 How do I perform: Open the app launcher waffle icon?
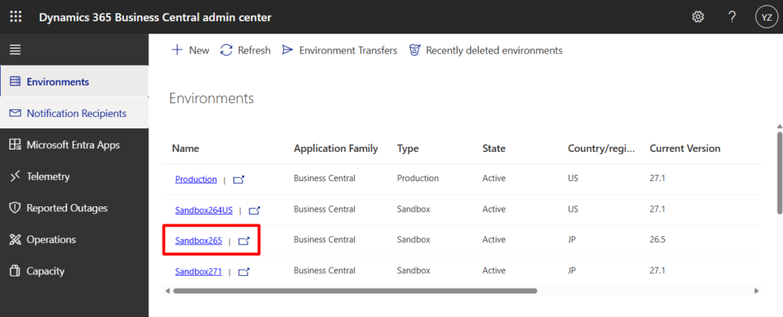(x=15, y=17)
